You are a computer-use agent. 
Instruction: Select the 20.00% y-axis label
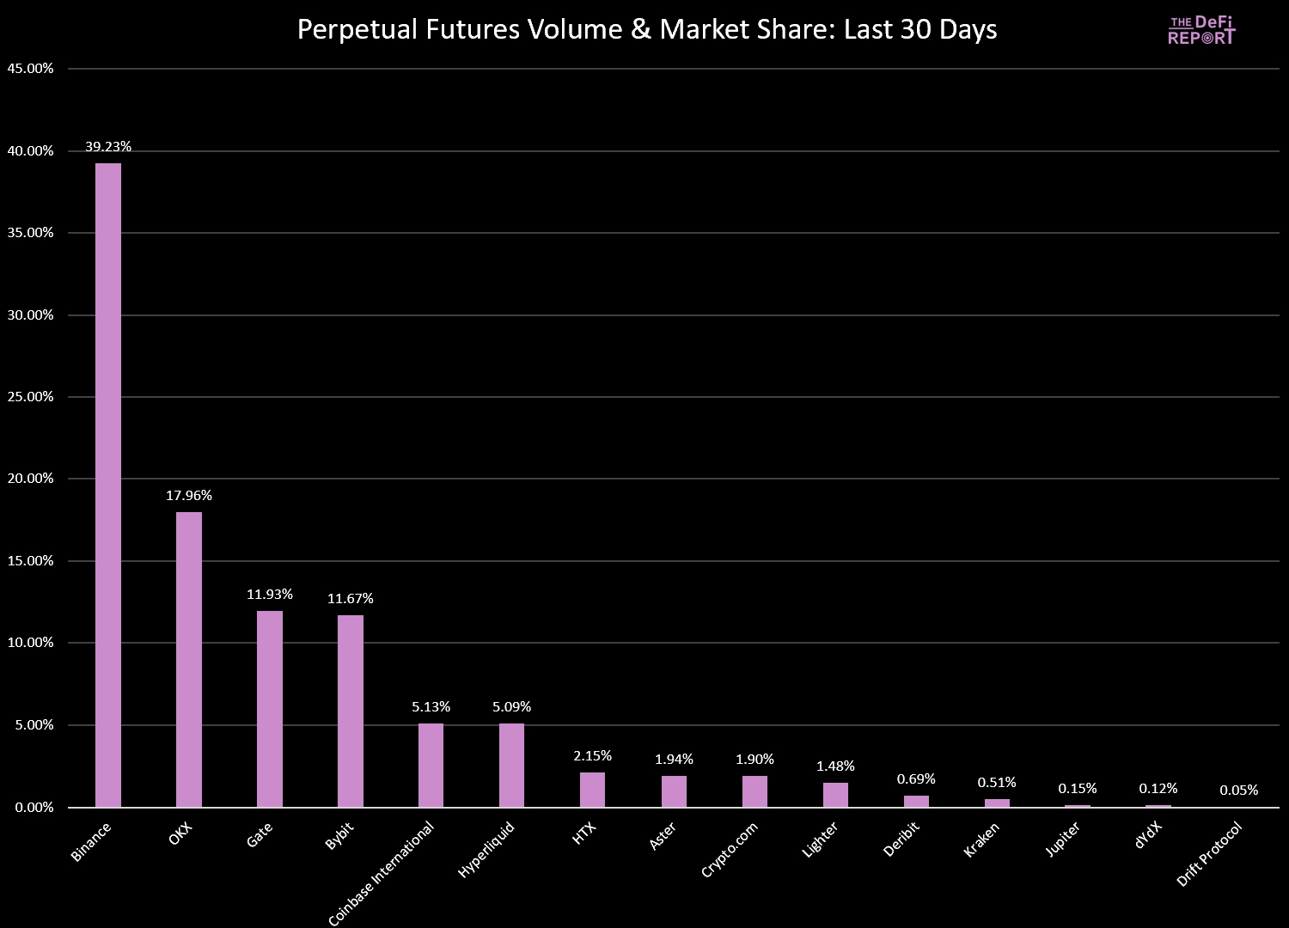pyautogui.click(x=30, y=479)
